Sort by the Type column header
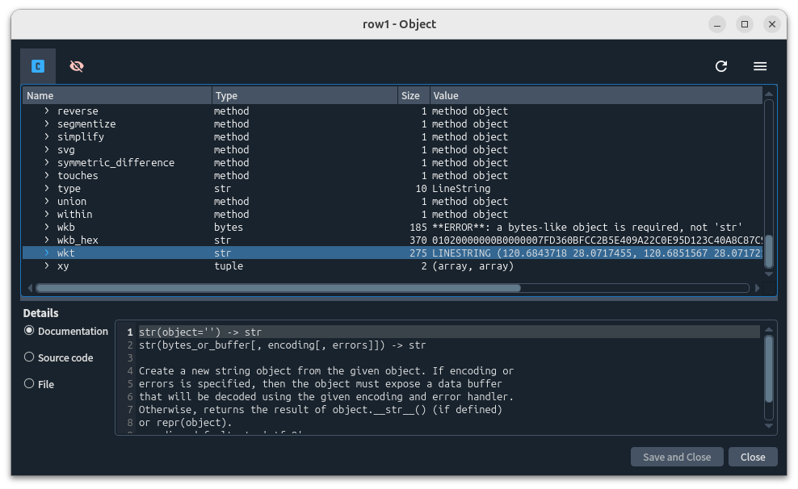 point(304,95)
